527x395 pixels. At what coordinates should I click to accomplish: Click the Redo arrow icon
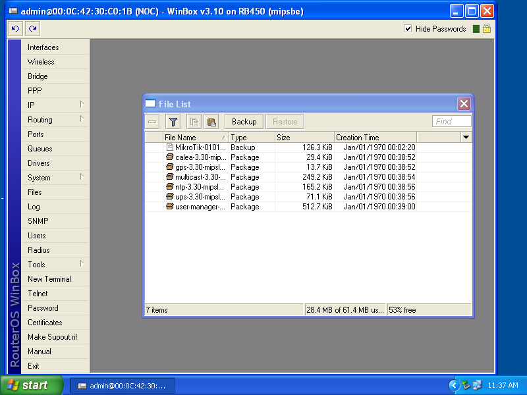[x=31, y=28]
